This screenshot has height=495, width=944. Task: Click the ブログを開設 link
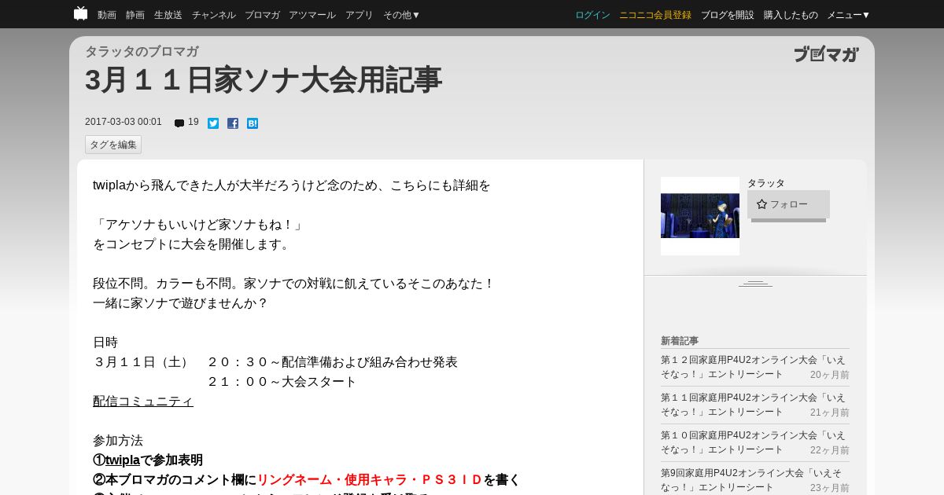point(728,15)
